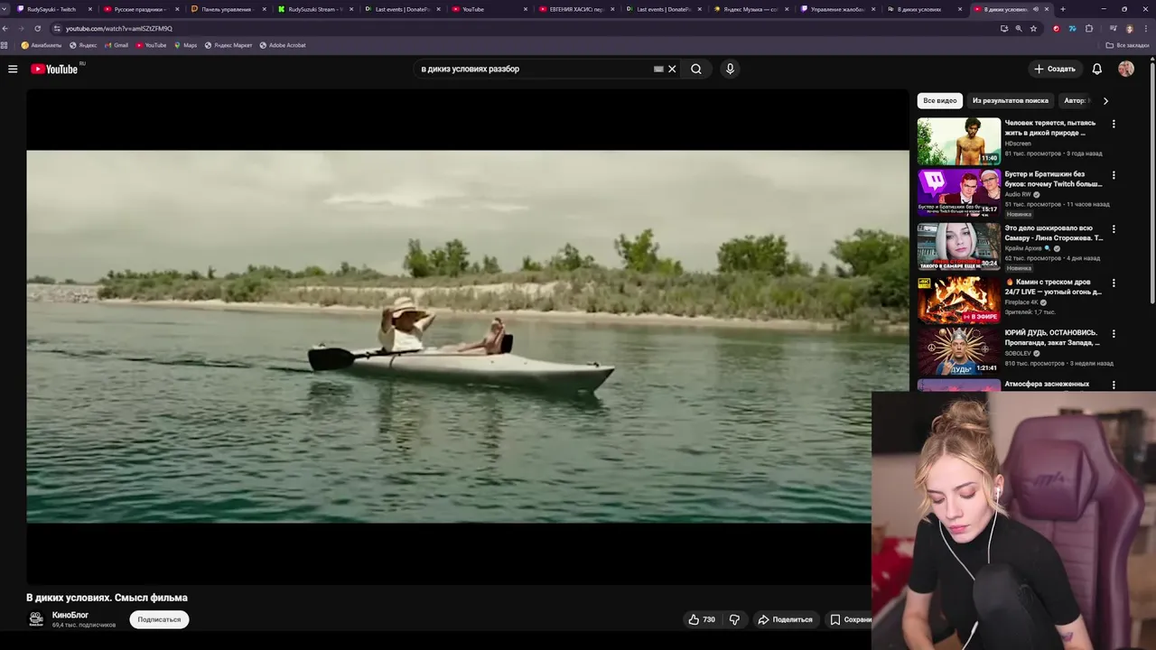Open YouTube notifications bell
Image resolution: width=1156 pixels, height=650 pixels.
tap(1096, 69)
